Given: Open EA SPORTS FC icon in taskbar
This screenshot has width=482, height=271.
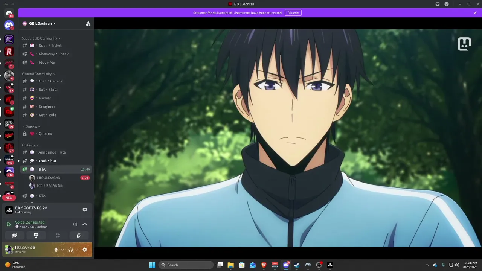Looking at the screenshot, I should 330,265.
